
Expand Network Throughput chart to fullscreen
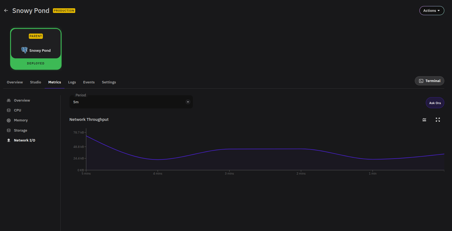tap(438, 119)
